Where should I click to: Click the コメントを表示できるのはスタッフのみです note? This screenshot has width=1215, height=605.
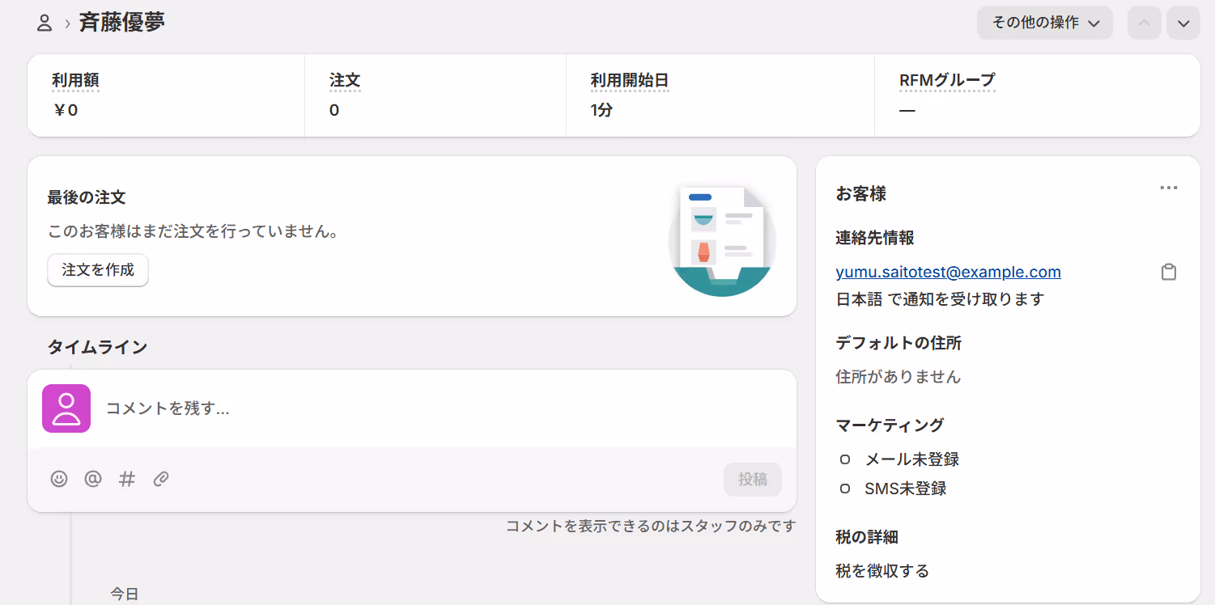(651, 526)
